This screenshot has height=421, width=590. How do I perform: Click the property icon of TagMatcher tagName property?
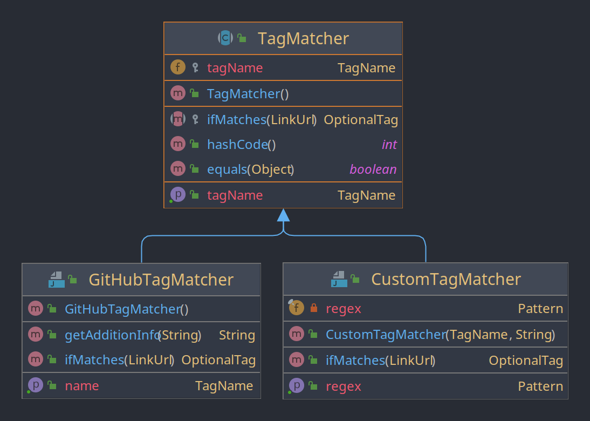[178, 195]
